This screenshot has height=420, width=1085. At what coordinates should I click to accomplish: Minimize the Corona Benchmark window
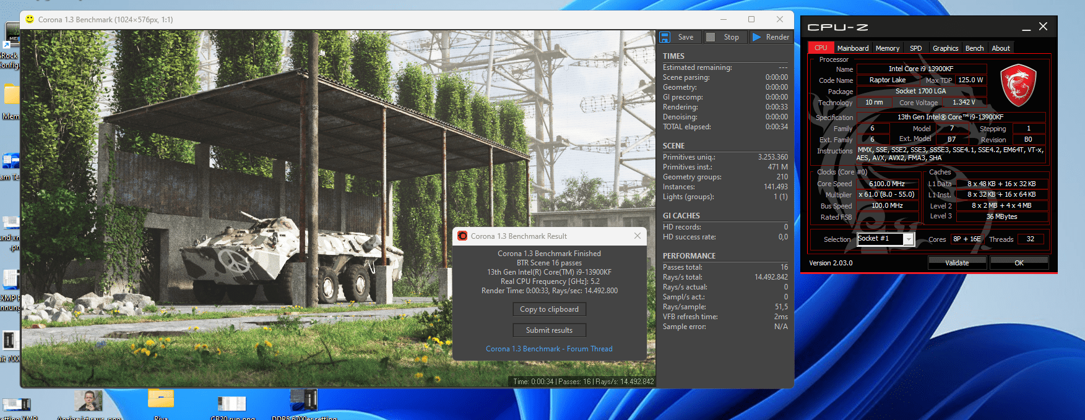click(723, 19)
